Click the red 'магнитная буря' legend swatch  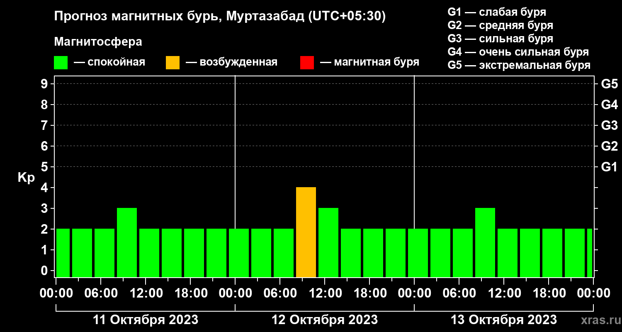point(307,63)
